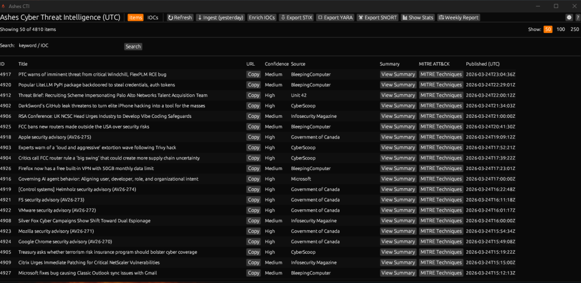
Task: Export SNORT rules
Action: (377, 18)
